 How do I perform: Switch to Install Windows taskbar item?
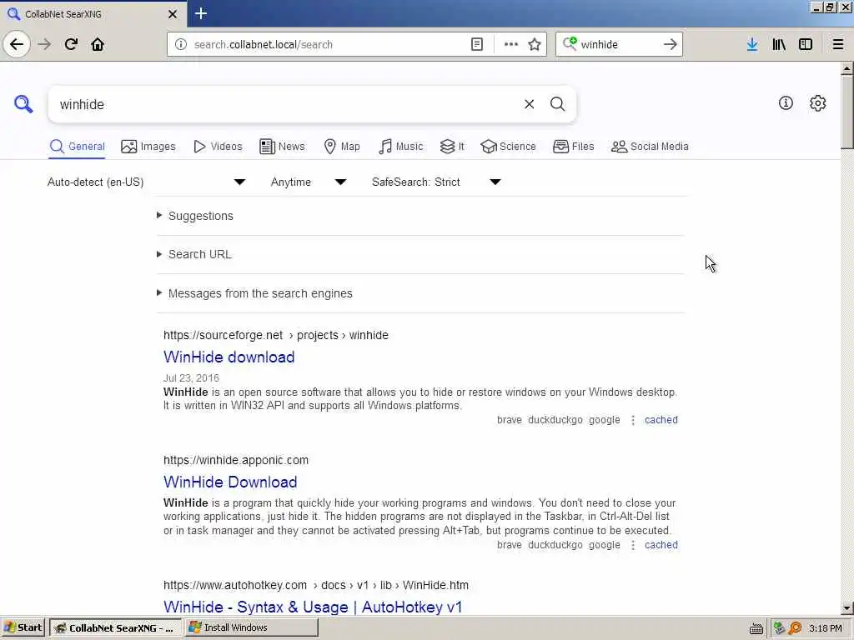[251, 628]
